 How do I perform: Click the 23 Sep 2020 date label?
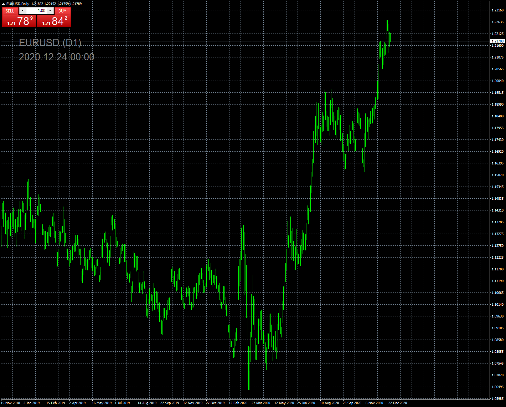[x=352, y=403]
